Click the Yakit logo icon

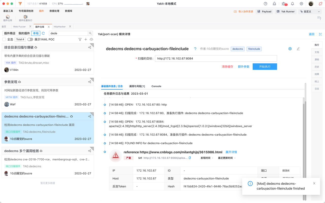pos(20,4)
